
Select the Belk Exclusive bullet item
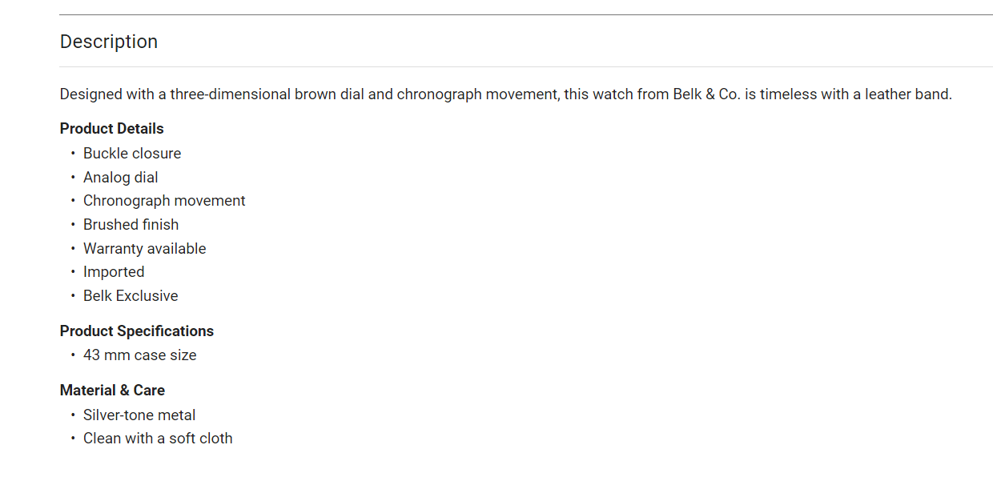pyautogui.click(x=131, y=296)
